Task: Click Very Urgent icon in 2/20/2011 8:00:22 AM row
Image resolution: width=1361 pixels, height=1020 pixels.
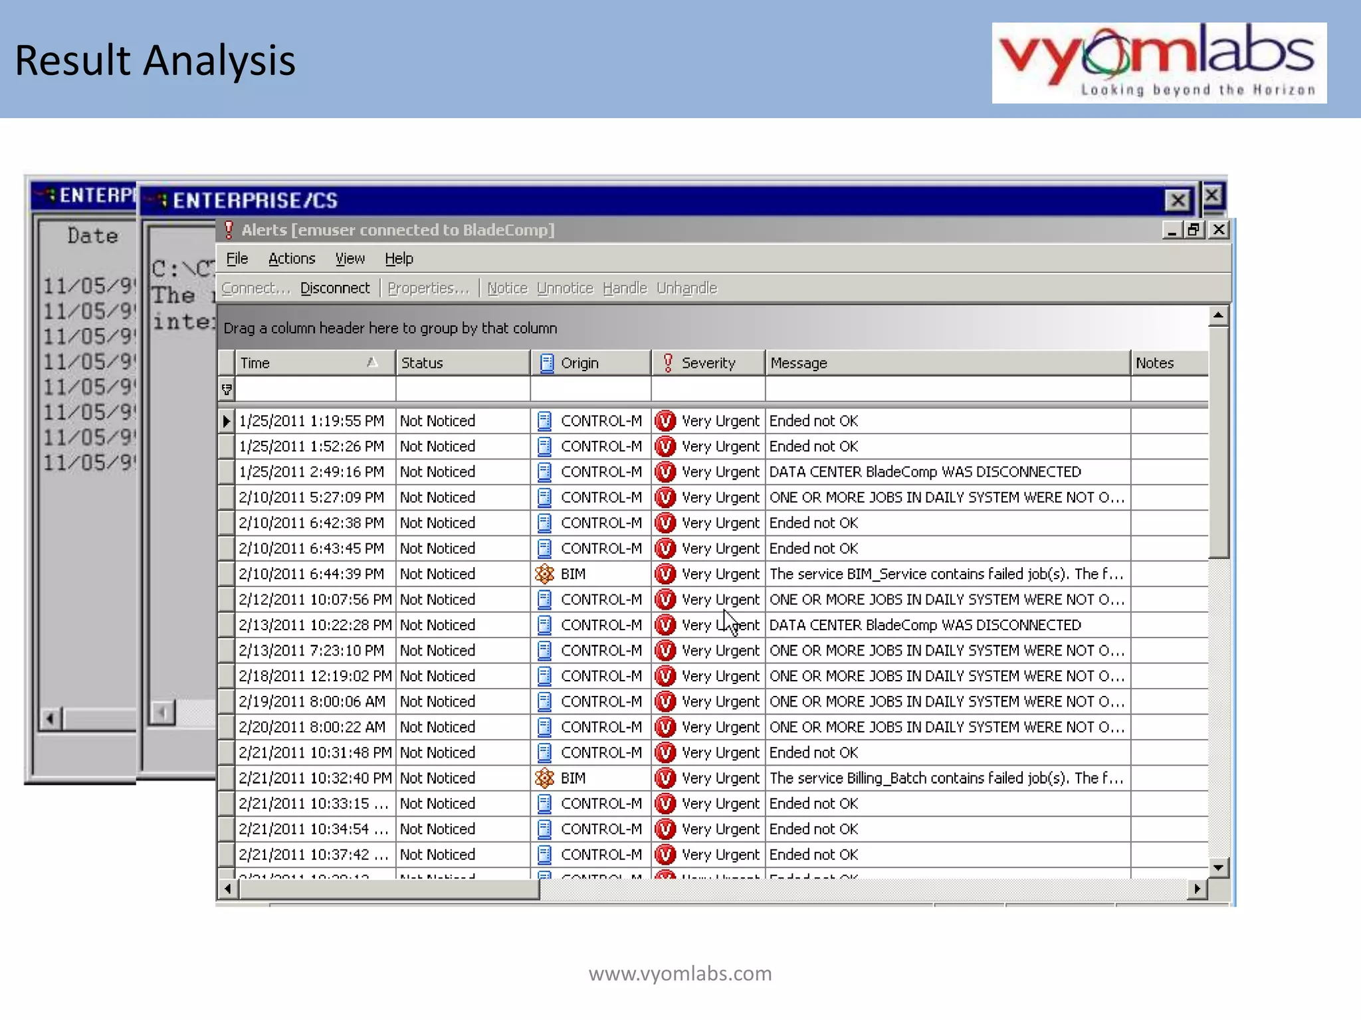Action: 665,727
